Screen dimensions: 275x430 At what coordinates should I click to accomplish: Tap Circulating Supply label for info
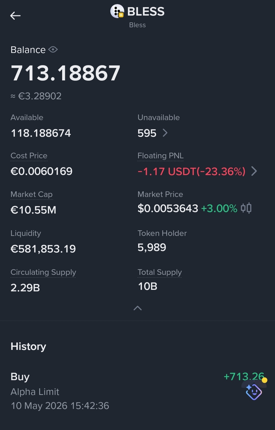(x=43, y=272)
